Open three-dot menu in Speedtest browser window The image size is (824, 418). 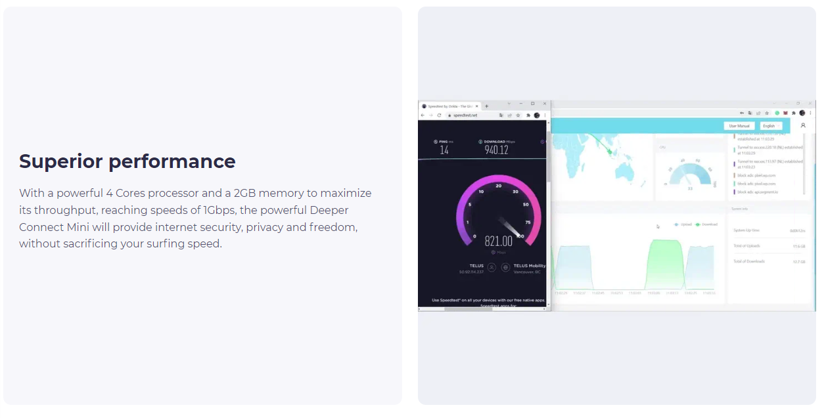(545, 115)
